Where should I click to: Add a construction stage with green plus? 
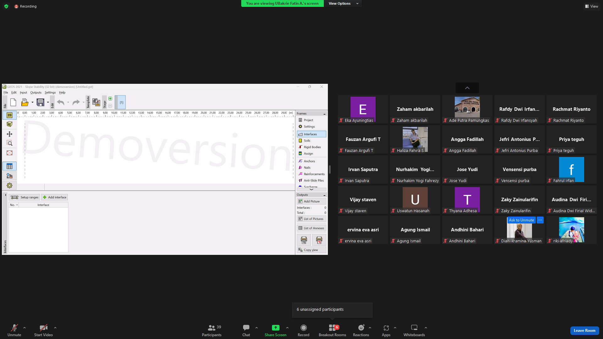click(110, 99)
